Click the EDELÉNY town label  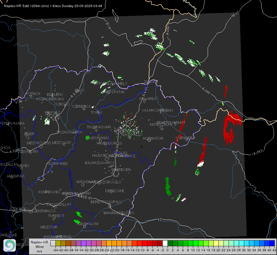[55, 95]
